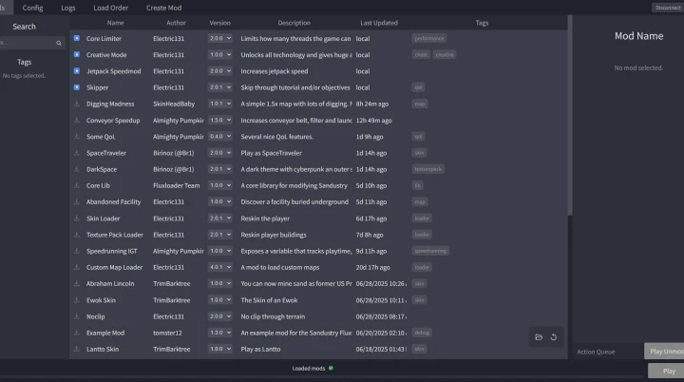Image resolution: width=684 pixels, height=382 pixels.
Task: Download the Lantto Skin mod
Action: 77,349
